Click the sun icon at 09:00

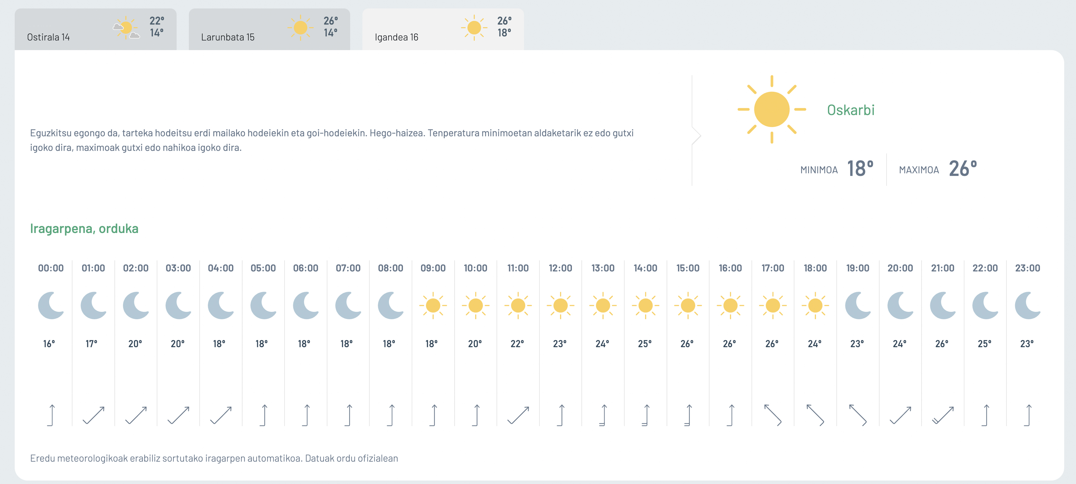pos(433,305)
